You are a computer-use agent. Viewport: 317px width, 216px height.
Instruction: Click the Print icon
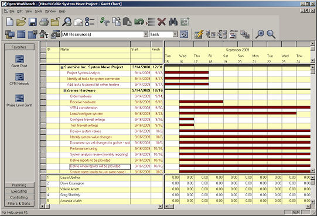click(x=44, y=22)
